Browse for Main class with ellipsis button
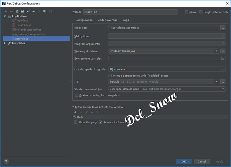Viewport: 231px width, 167px height. (223, 28)
